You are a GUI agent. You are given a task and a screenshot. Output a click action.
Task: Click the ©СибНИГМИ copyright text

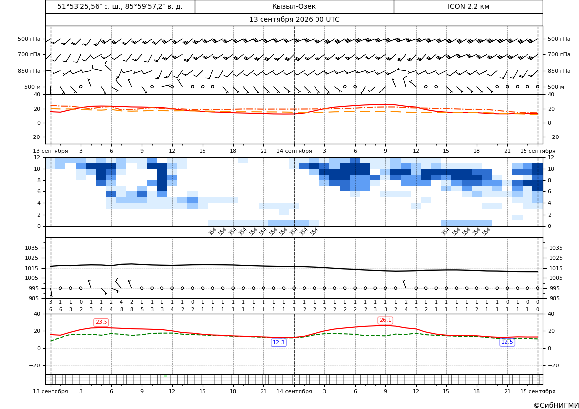(x=556, y=405)
